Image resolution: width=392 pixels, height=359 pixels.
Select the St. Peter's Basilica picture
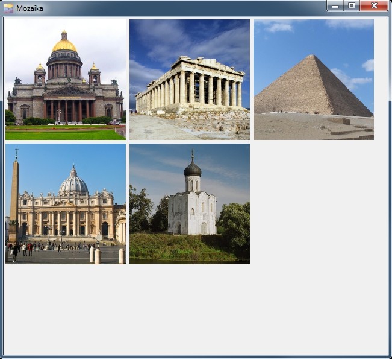click(x=66, y=204)
